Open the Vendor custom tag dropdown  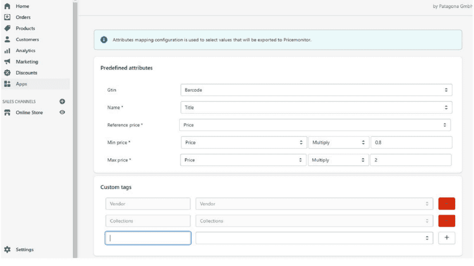coord(314,204)
